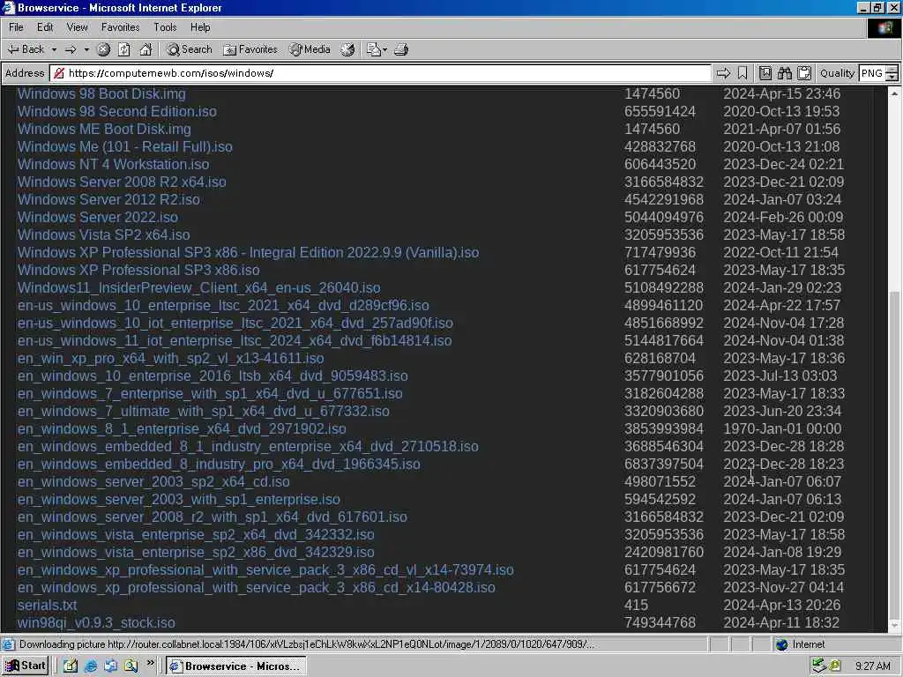Print the page with the printer icon
Image resolution: width=903 pixels, height=677 pixels.
401,49
